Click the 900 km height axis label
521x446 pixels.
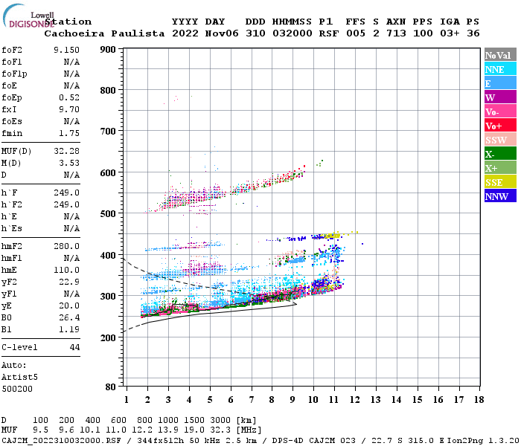[108, 50]
